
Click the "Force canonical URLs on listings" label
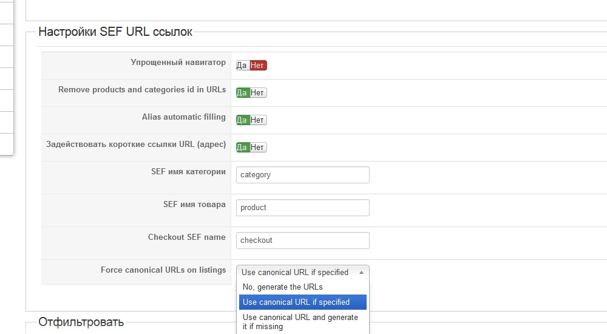(x=163, y=270)
